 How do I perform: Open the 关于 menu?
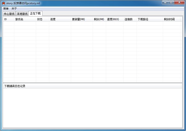[14, 9]
